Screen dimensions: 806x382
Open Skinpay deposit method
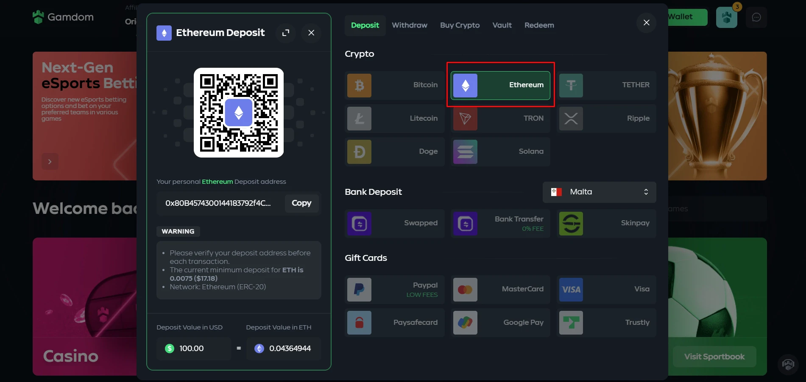(606, 223)
